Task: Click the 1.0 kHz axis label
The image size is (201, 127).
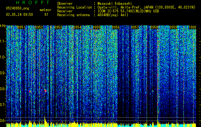Action: 3,57
